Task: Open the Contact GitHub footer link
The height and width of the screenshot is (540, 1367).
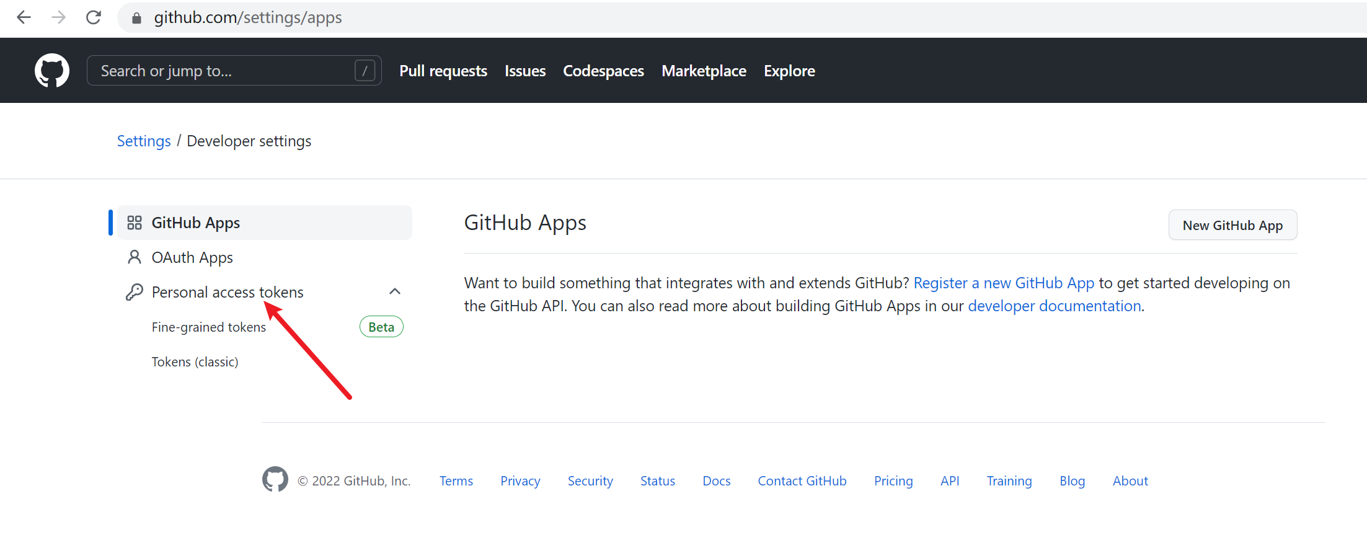Action: (802, 481)
